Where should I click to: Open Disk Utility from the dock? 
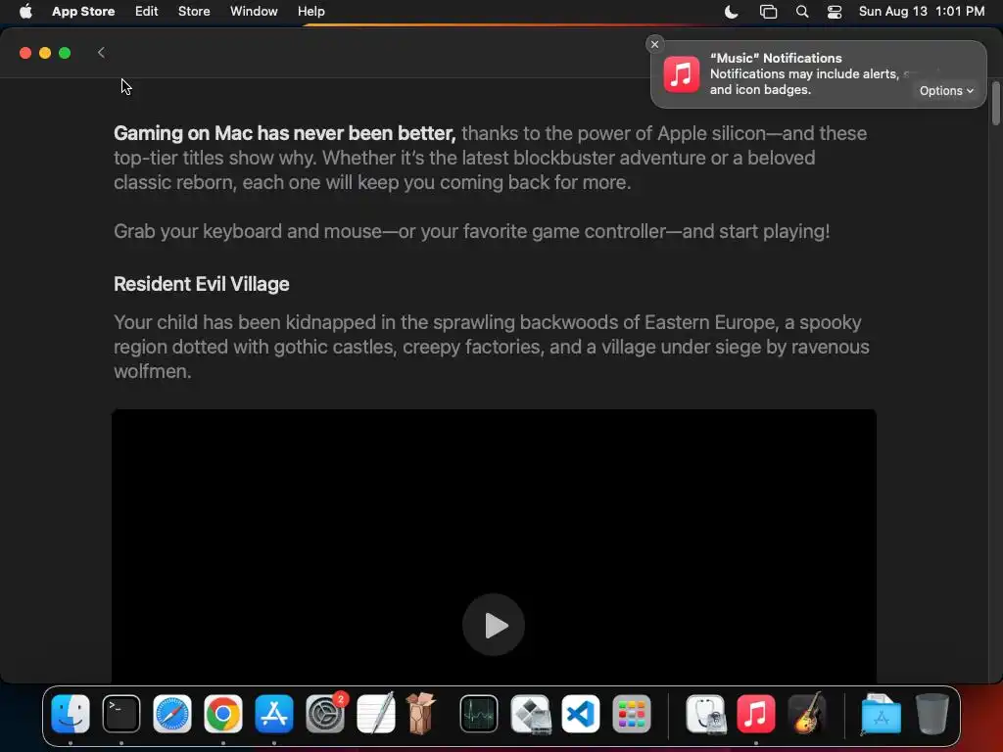(x=706, y=714)
